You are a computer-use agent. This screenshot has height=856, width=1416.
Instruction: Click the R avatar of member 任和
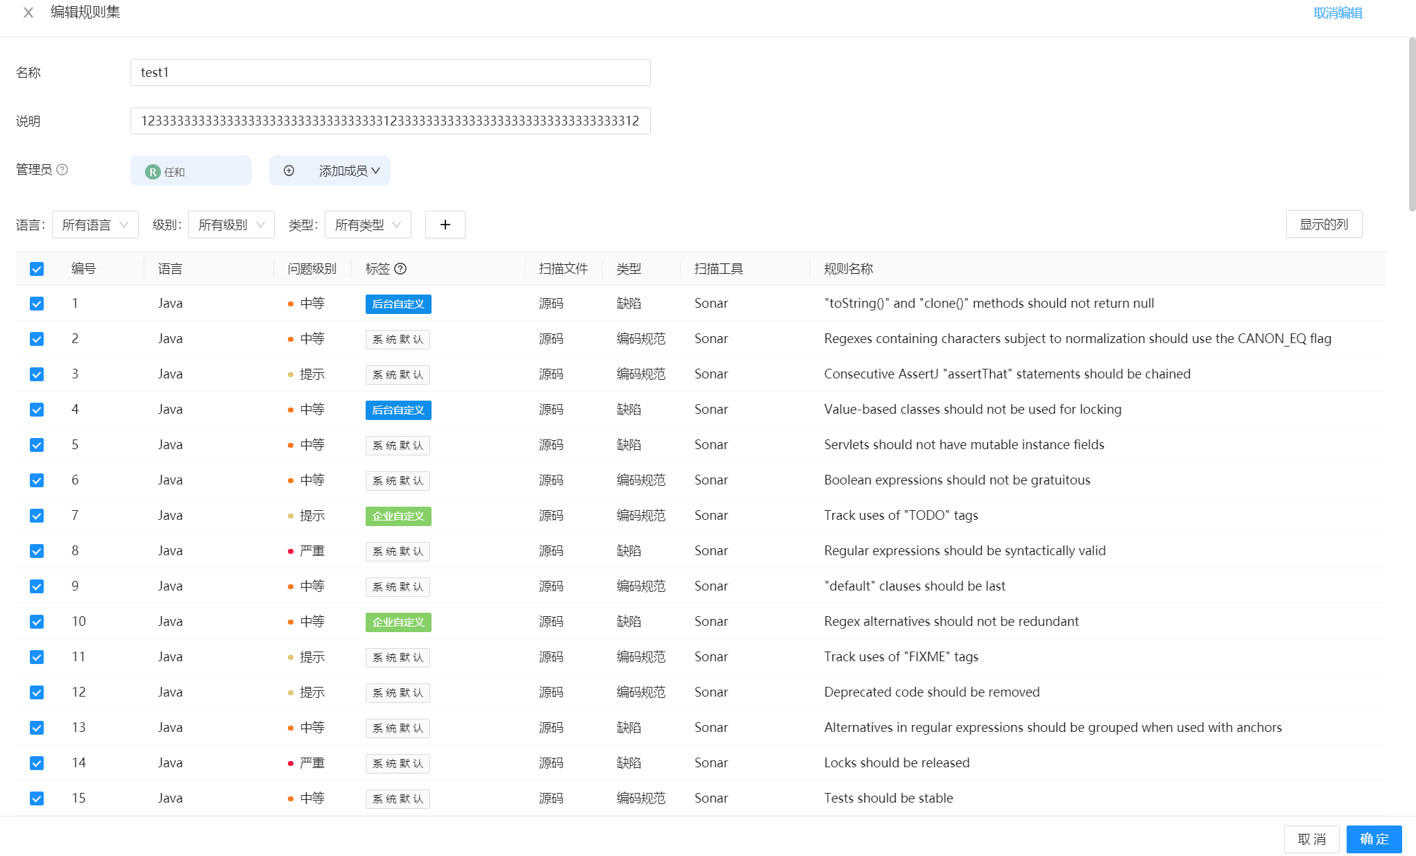click(x=153, y=172)
